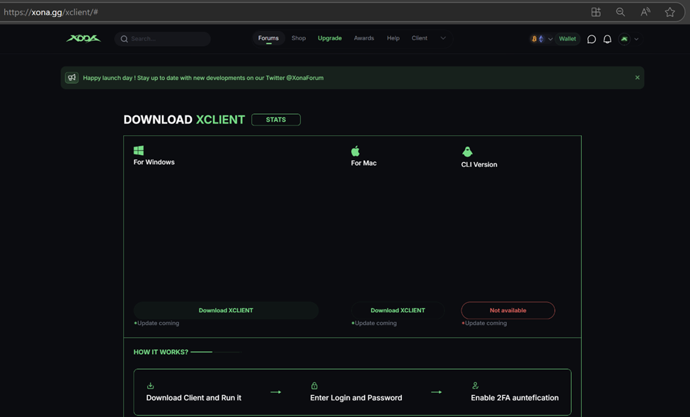690x417 pixels.
Task: Click Enable 2FA auntefication step
Action: (x=514, y=398)
